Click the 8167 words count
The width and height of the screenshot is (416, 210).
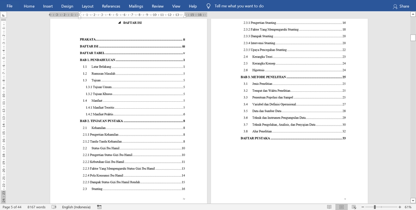pos(36,207)
